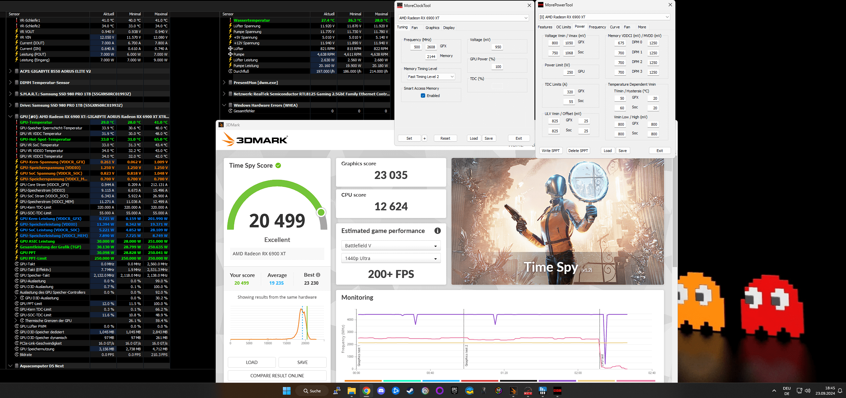Open Ubisoft Connect from the taskbar
The width and height of the screenshot is (846, 398).
pyautogui.click(x=425, y=391)
